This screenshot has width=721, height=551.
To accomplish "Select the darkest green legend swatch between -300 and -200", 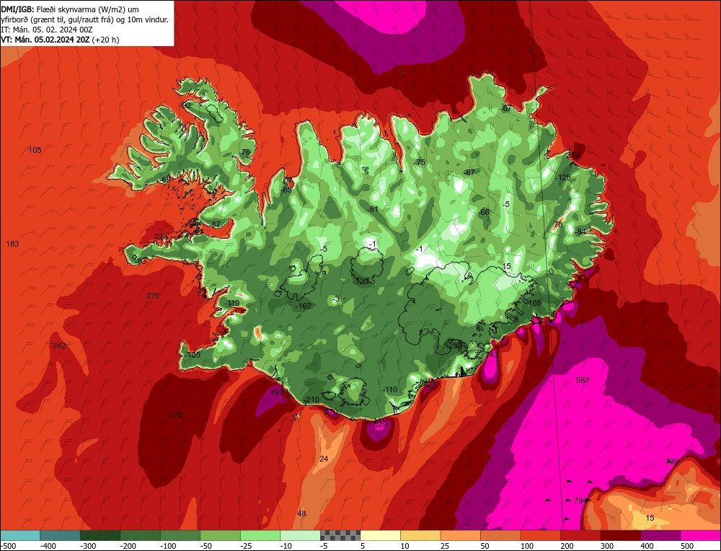I will tap(100, 535).
